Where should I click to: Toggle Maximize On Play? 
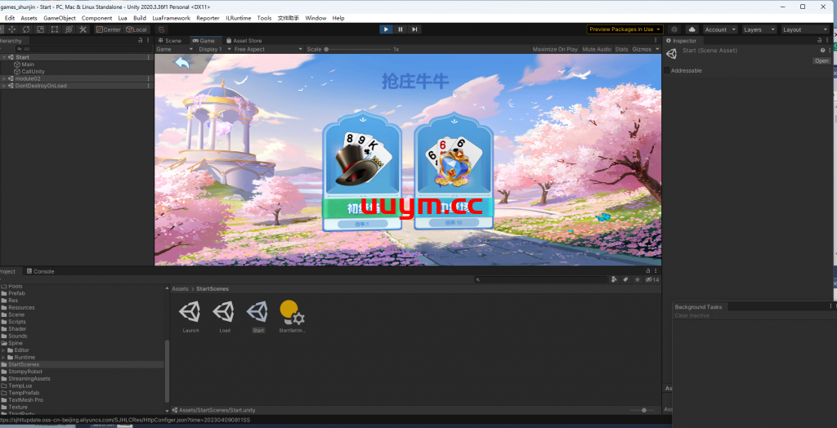(555, 49)
